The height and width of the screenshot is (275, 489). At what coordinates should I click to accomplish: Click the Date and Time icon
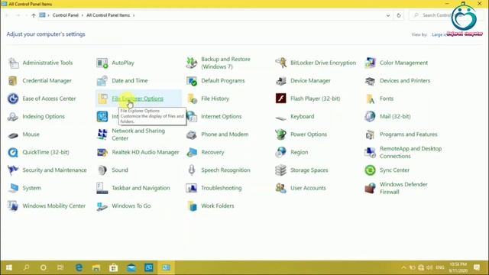pyautogui.click(x=102, y=81)
